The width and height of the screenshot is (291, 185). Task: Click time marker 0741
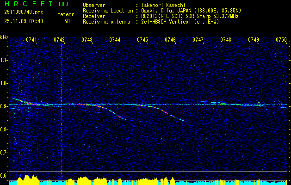click(x=31, y=40)
